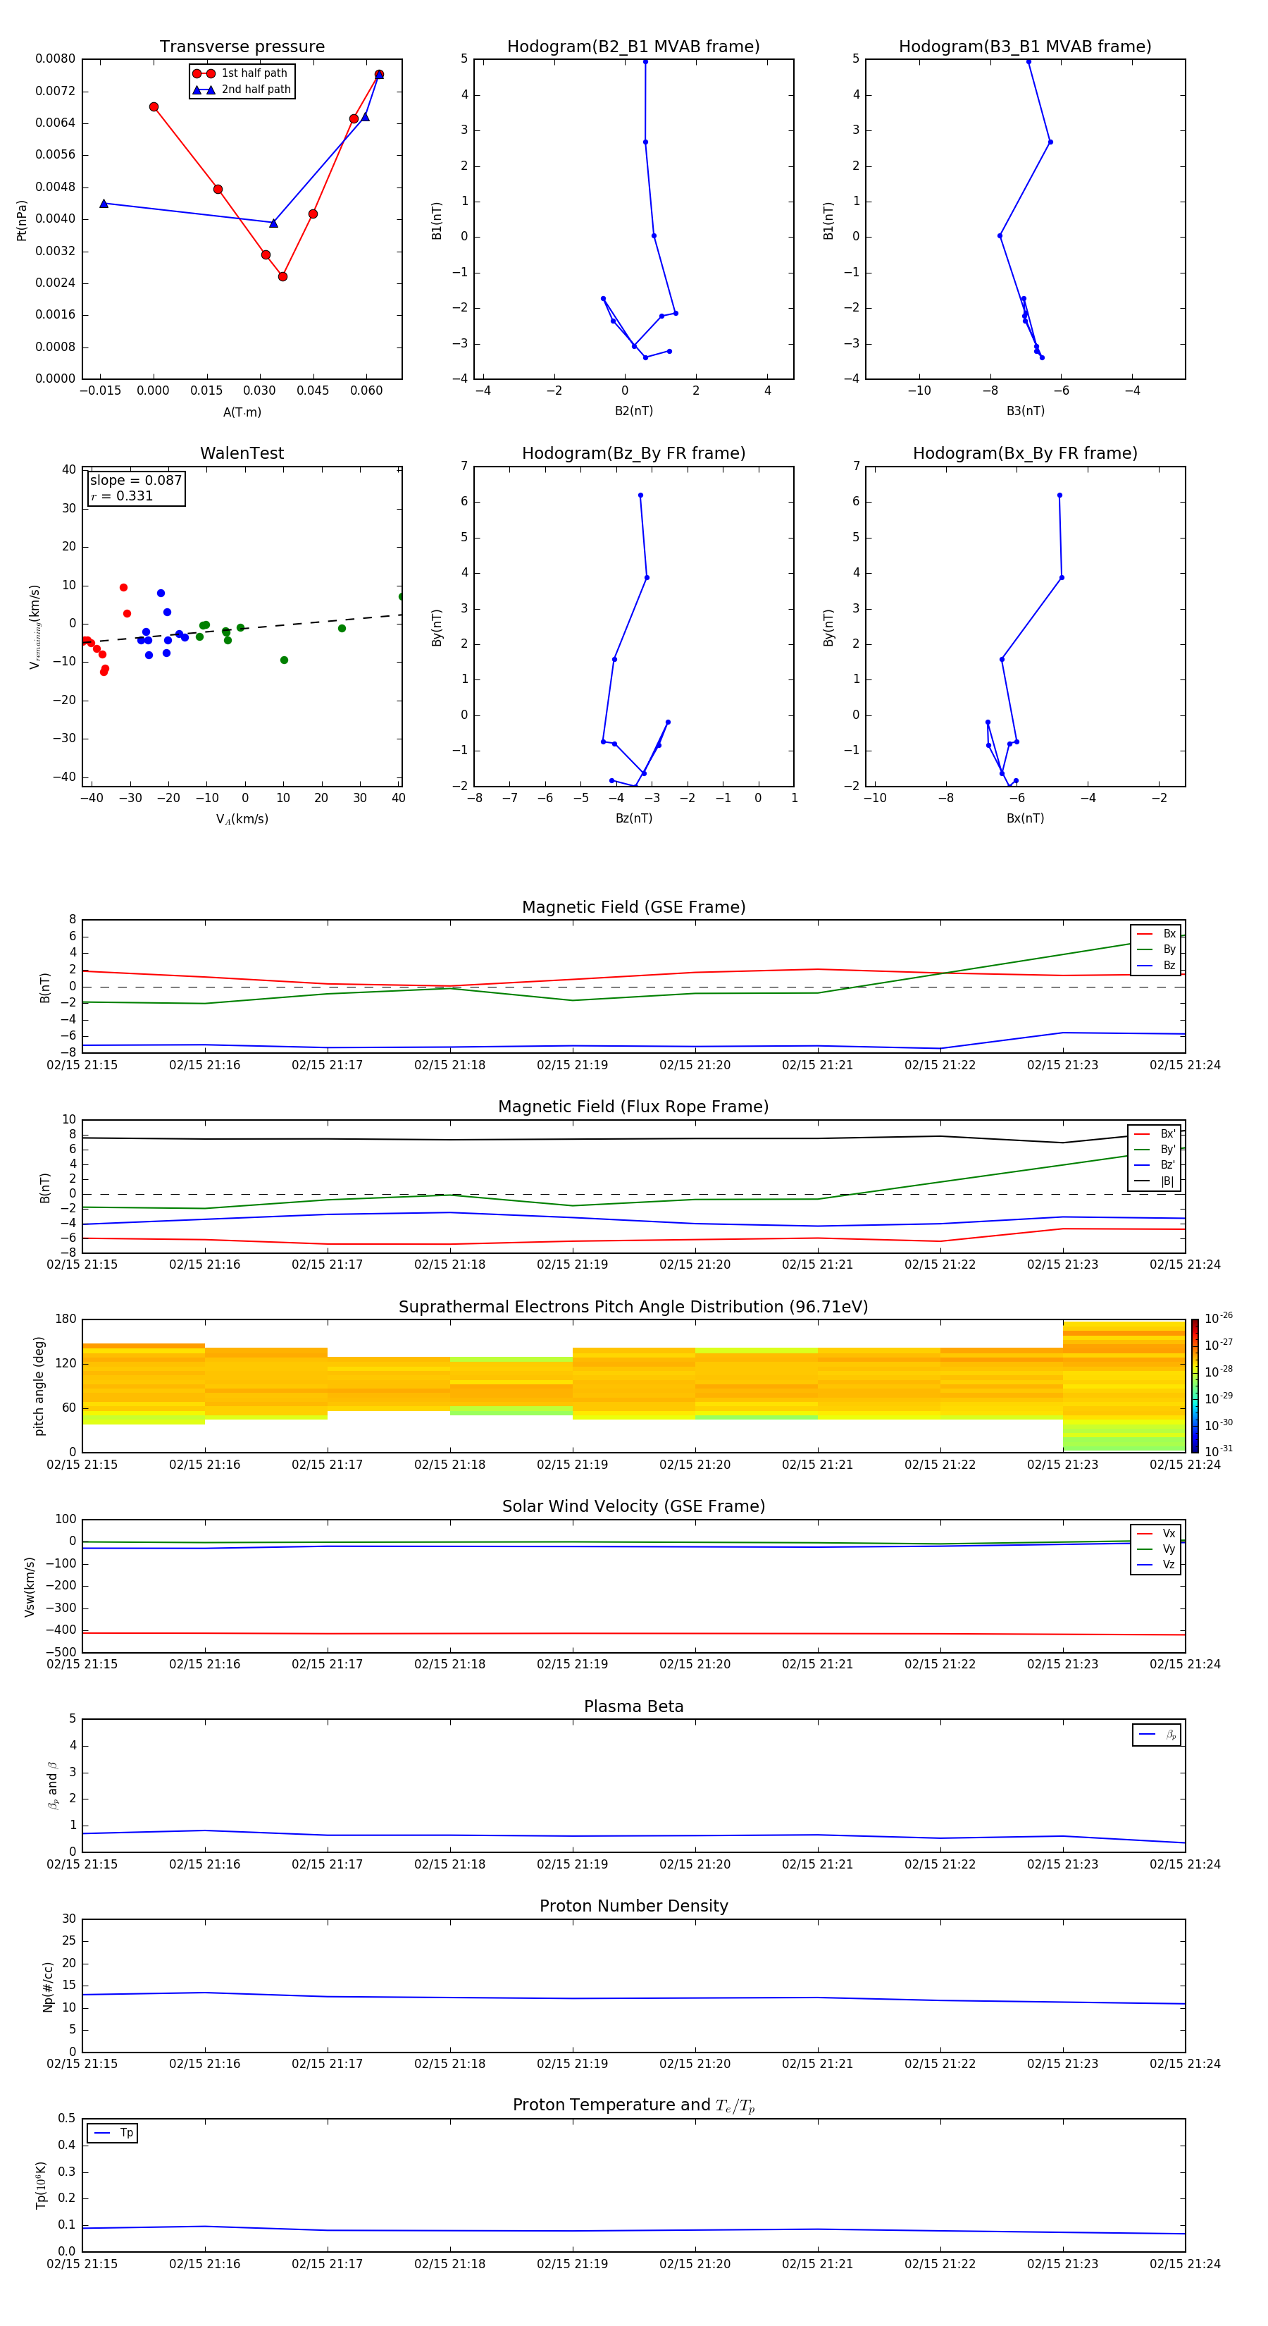Click the 'B3(nT)' x-axis label
1268x2326 pixels.
click(x=1025, y=411)
